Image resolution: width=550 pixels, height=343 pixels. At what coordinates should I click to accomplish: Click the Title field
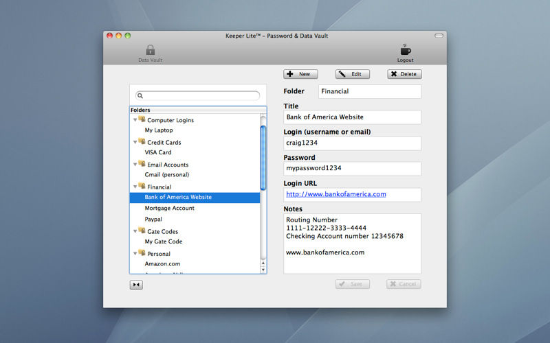(x=352, y=117)
